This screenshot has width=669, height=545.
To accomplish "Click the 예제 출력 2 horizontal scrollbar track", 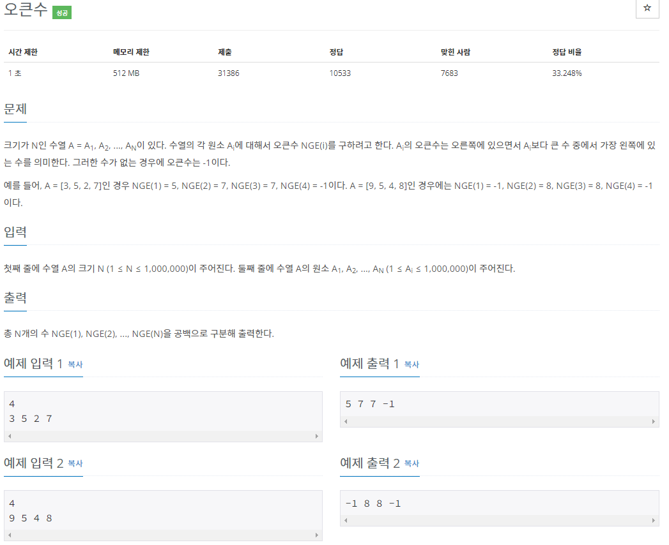I will pyautogui.click(x=500, y=520).
